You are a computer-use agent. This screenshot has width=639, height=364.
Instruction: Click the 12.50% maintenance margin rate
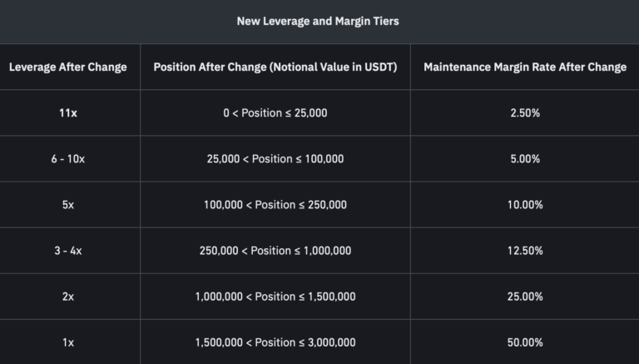point(526,250)
